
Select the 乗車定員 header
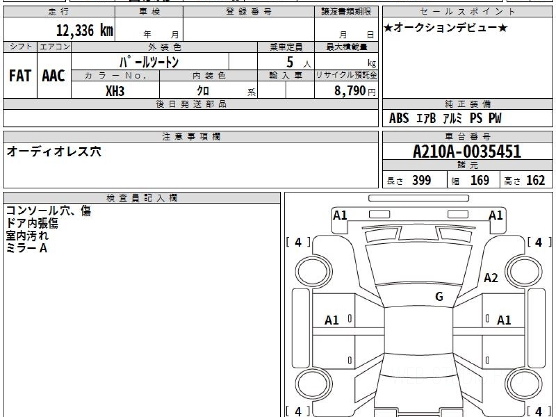point(286,47)
